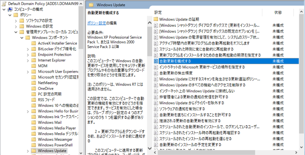Click the コンピューターの構成 computer icon

tap(10, 9)
